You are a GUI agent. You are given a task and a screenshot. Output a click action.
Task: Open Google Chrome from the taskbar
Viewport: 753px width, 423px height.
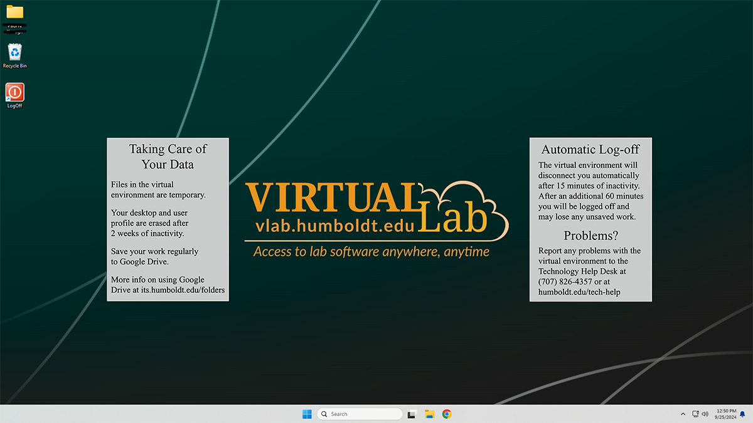(447, 414)
